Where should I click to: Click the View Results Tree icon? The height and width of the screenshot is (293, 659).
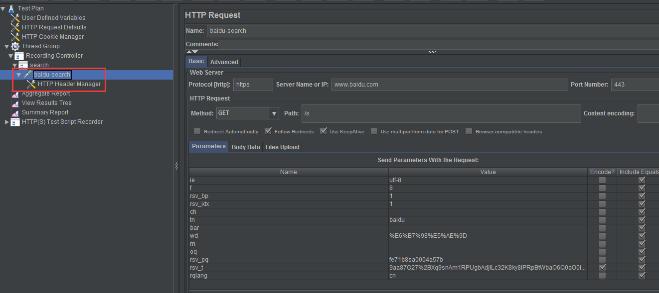pos(15,103)
